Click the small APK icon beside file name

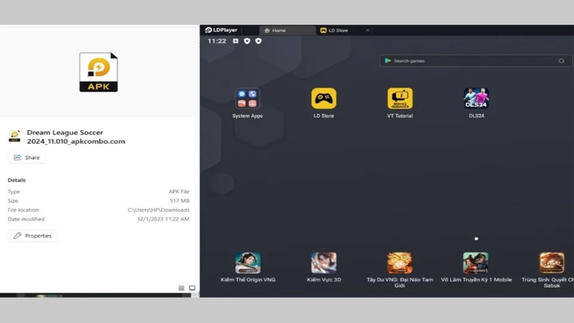[14, 136]
